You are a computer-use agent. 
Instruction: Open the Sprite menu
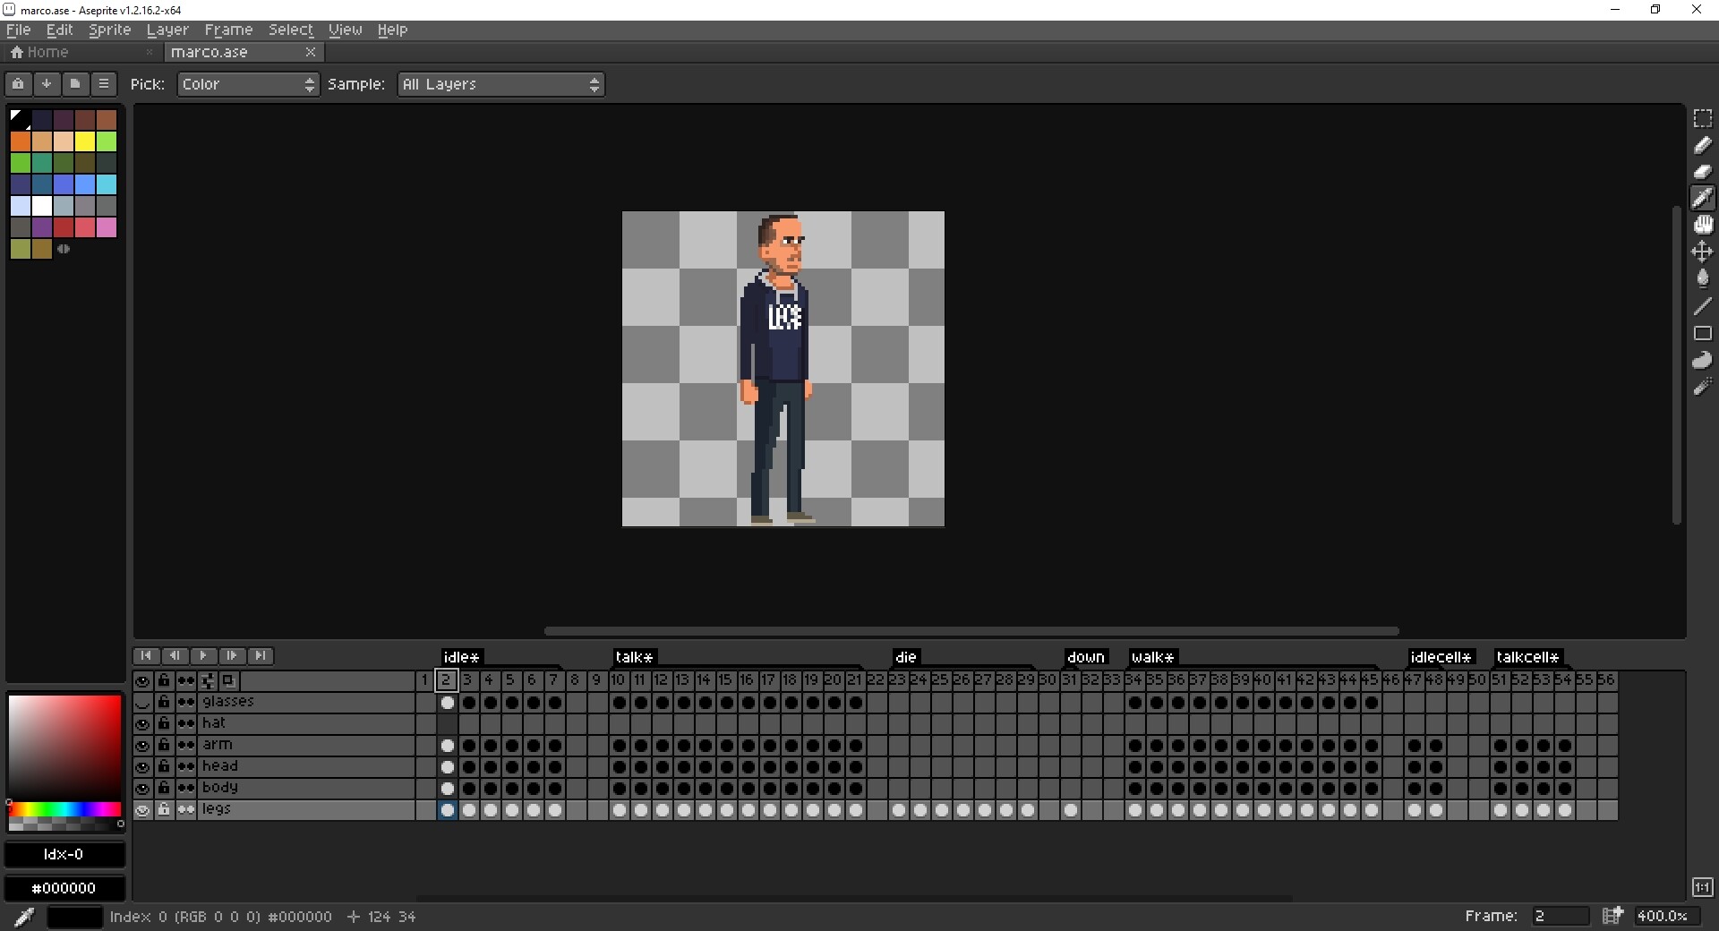click(109, 30)
